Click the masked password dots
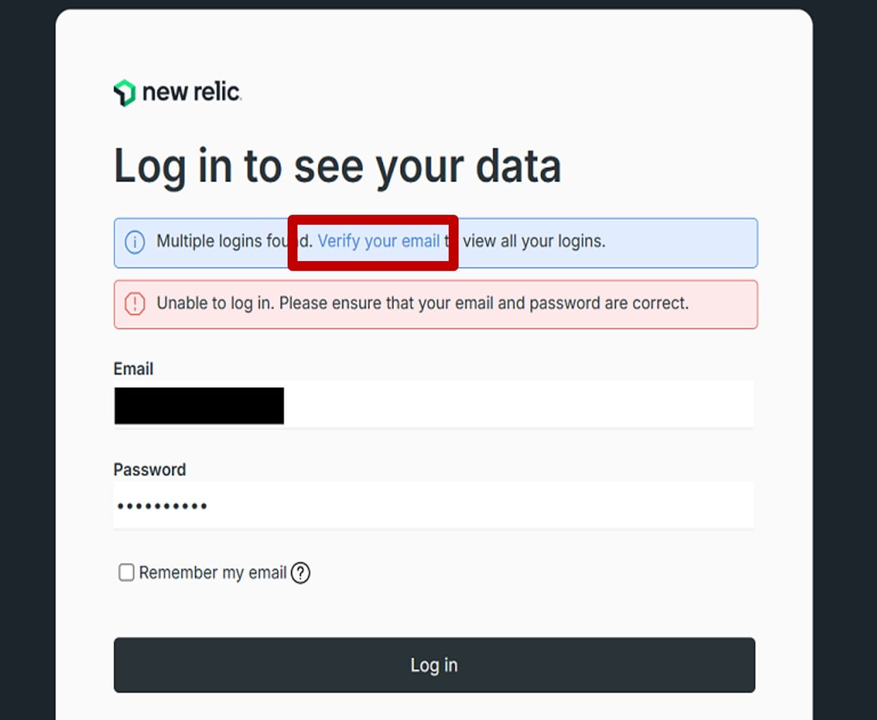This screenshot has width=877, height=720. 162,506
